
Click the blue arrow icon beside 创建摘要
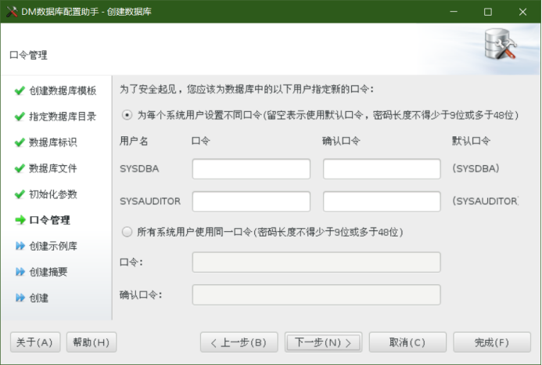20,272
